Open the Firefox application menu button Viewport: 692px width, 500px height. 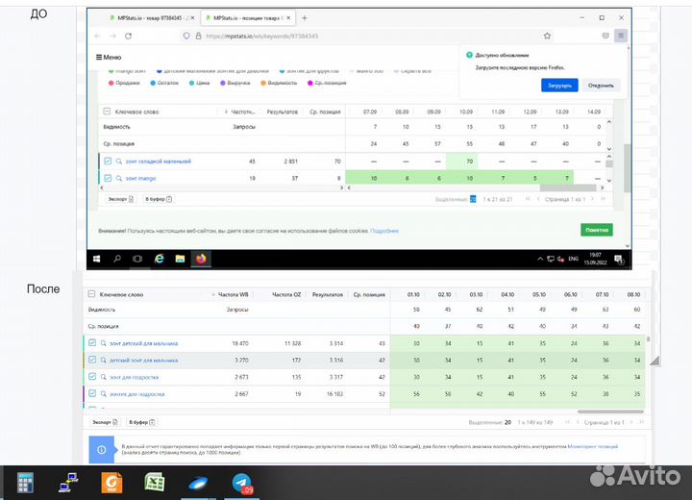621,36
